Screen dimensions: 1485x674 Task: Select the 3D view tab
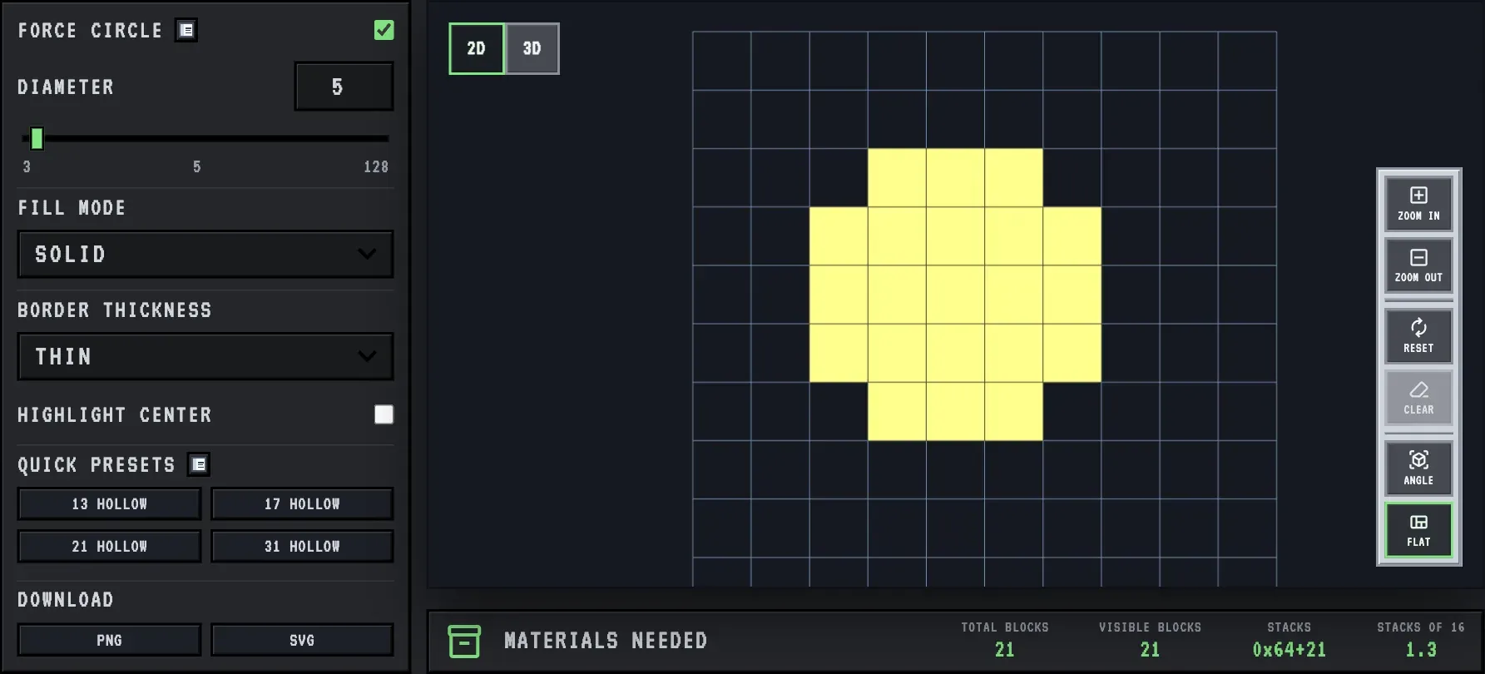click(x=532, y=48)
